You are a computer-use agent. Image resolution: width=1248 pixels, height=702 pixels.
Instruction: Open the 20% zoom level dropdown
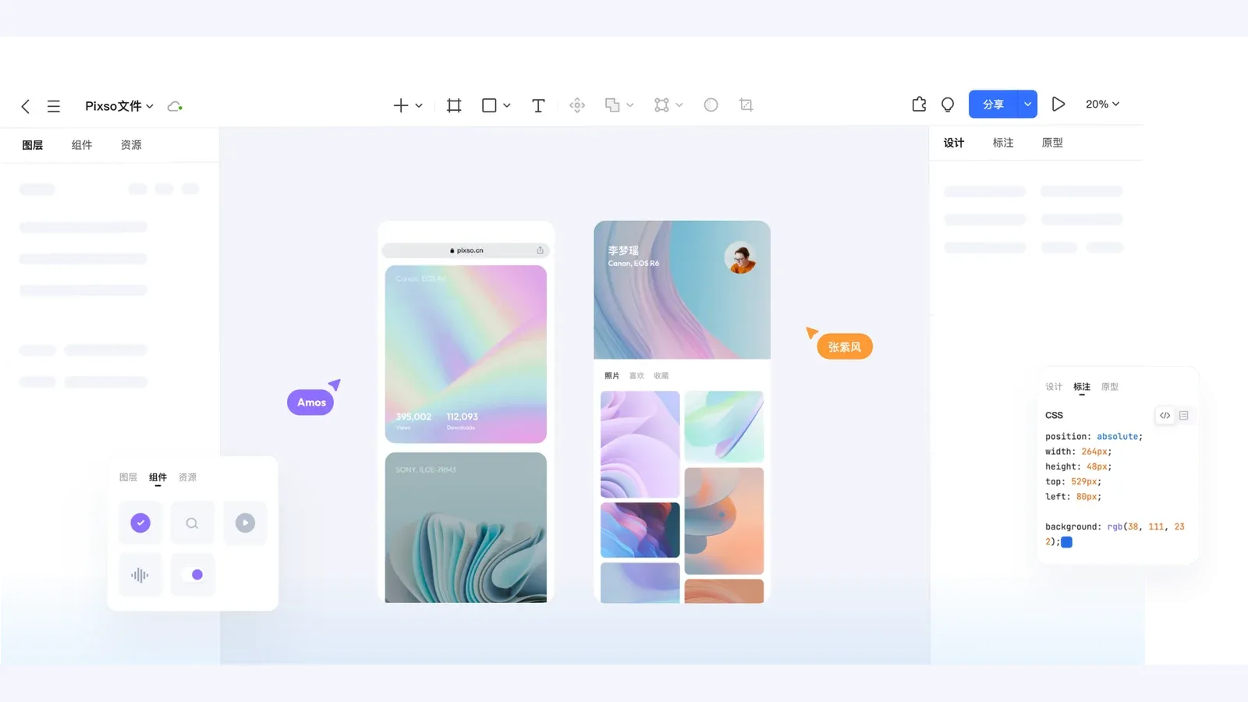coord(1102,104)
